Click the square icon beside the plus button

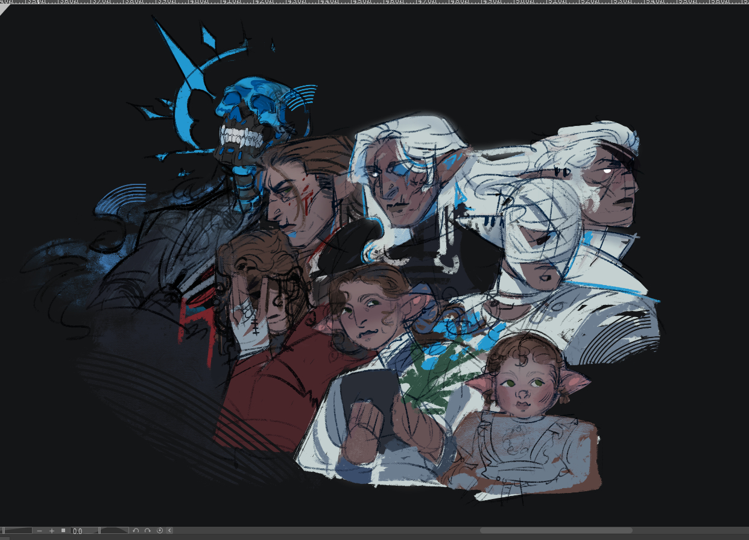point(63,530)
